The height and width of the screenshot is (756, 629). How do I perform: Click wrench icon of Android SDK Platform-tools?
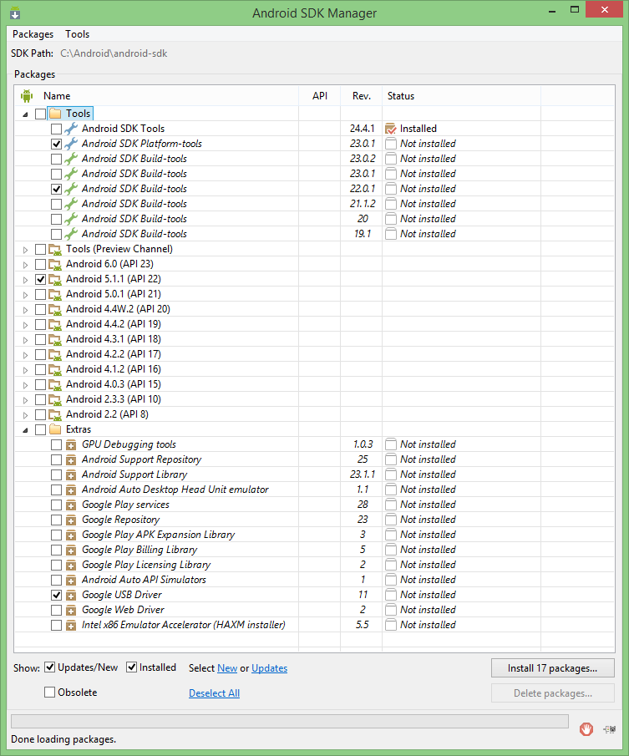71,144
